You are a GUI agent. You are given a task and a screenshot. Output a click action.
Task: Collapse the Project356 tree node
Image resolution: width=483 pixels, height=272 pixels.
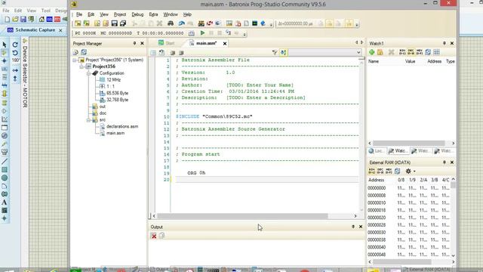click(82, 66)
